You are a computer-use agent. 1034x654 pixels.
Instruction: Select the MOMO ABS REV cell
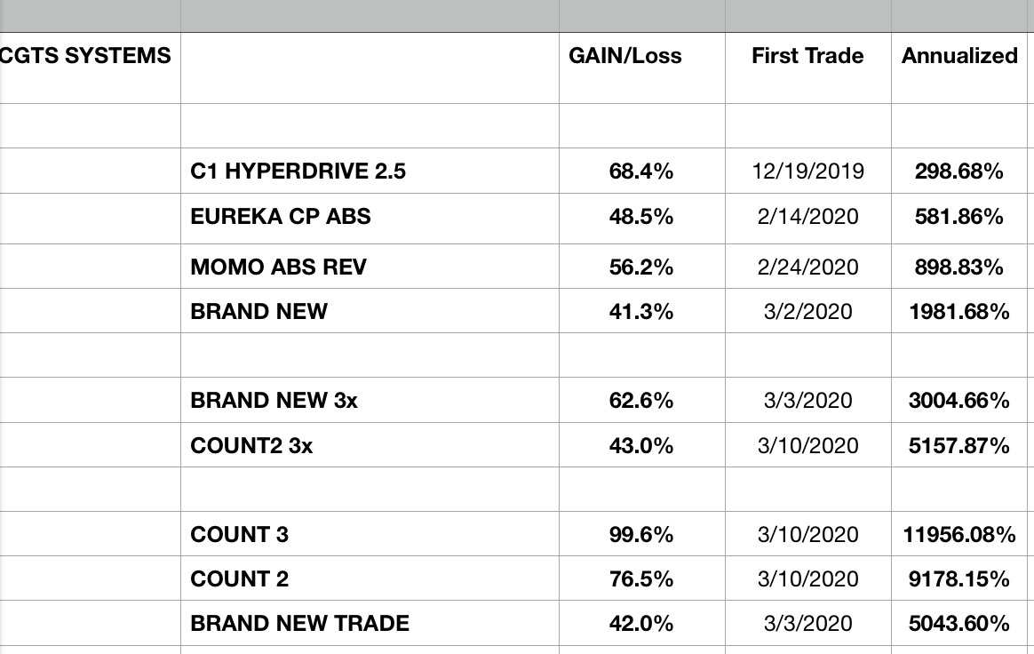click(278, 267)
